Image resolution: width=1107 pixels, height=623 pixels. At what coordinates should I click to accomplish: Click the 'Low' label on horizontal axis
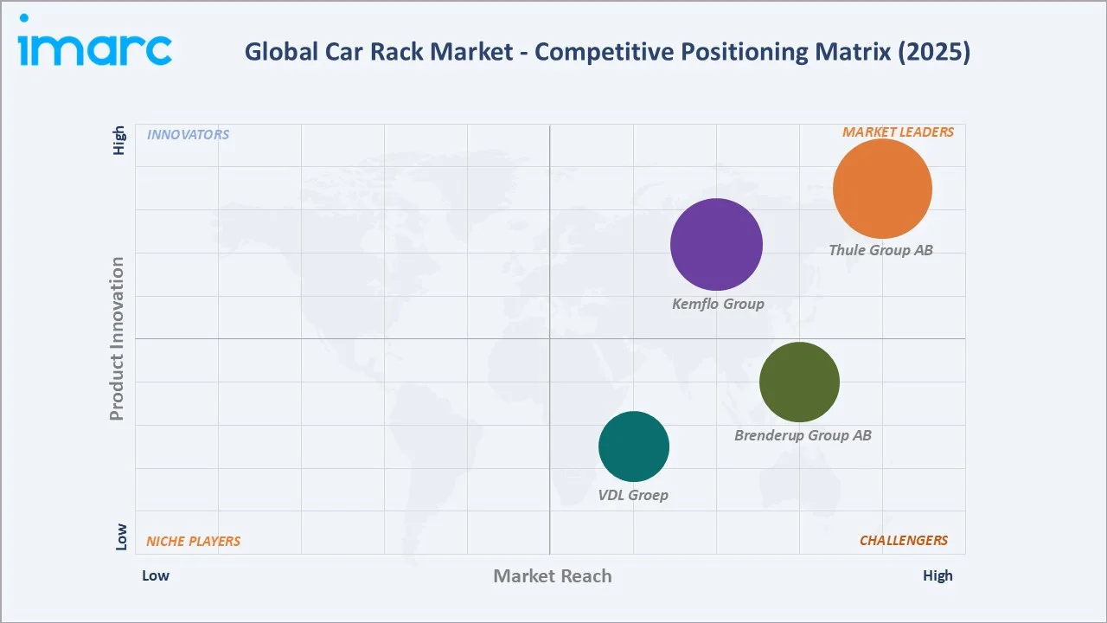156,575
